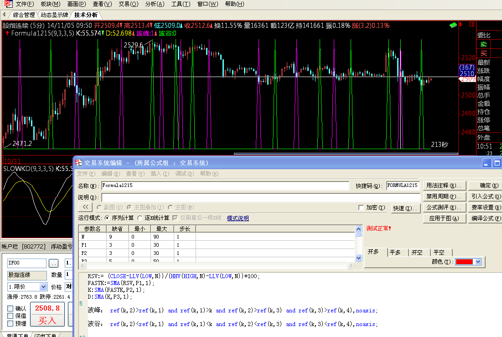Image resolution: width=502 pixels, height=337 pixels.
Task: Click the 应用于图 button
Action: [444, 218]
